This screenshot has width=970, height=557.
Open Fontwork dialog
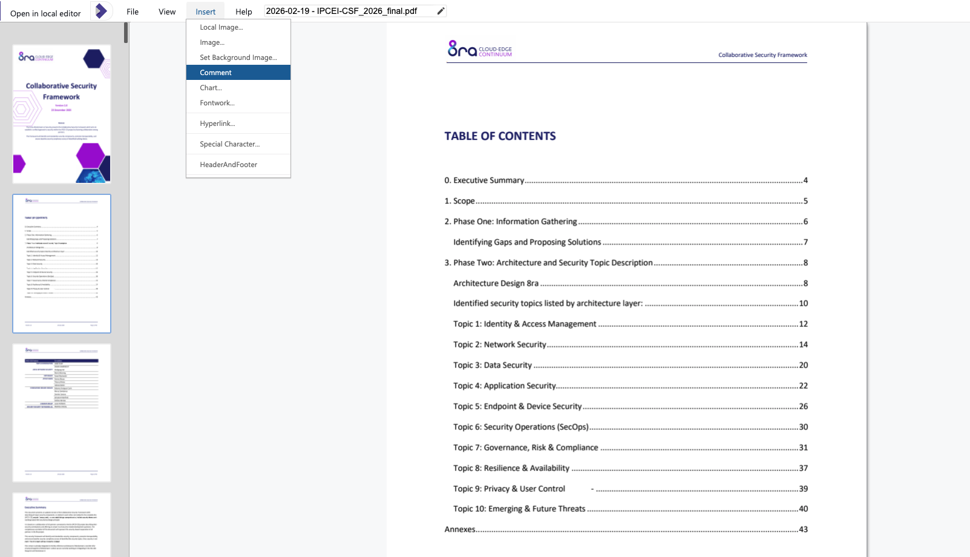[217, 103]
